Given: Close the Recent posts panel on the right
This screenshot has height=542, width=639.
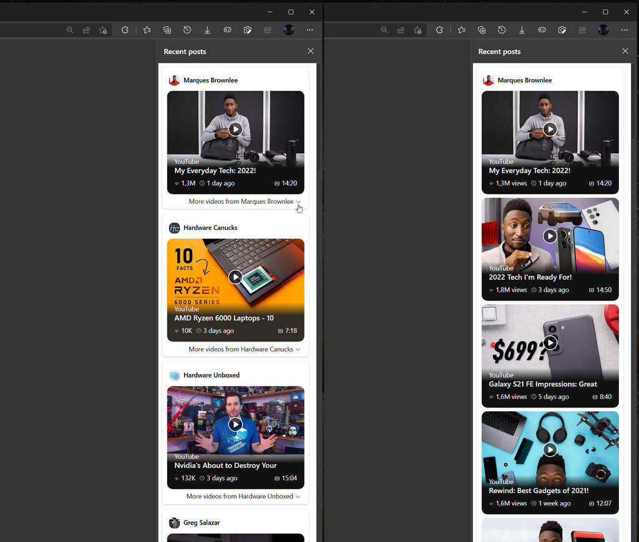Looking at the screenshot, I should pyautogui.click(x=625, y=51).
